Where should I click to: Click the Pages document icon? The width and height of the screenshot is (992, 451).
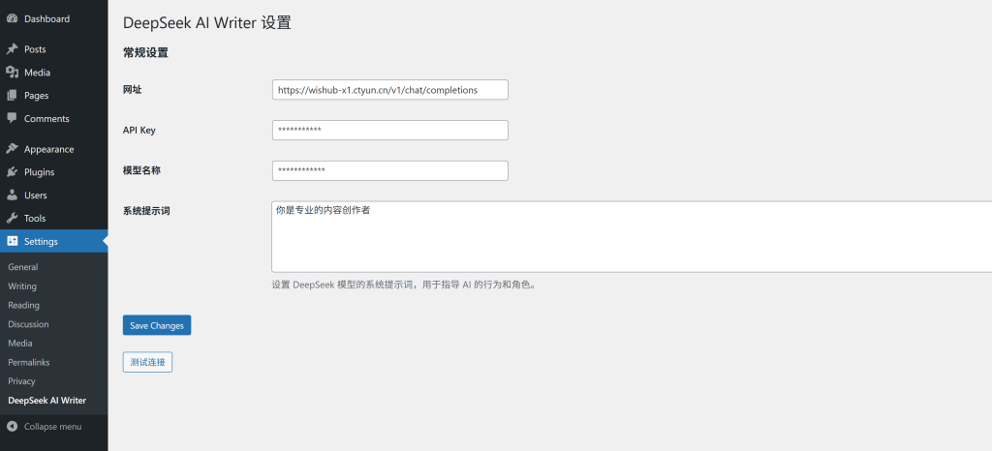pos(12,96)
